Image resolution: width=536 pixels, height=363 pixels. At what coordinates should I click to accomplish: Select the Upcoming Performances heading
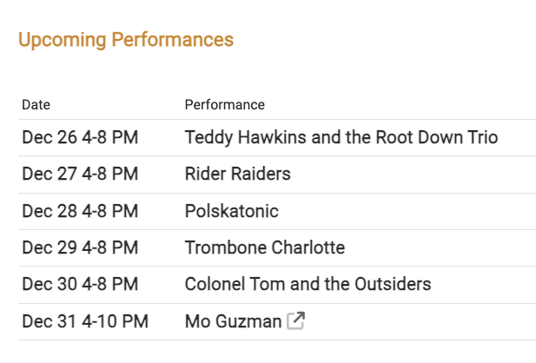pos(126,40)
